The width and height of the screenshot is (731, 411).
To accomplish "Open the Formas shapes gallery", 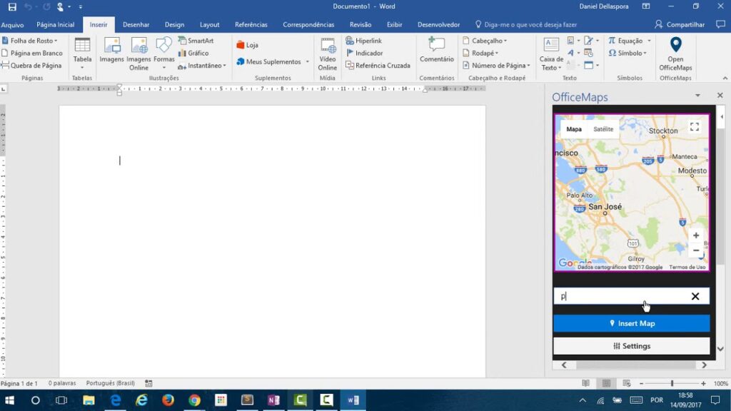I will pos(163,54).
